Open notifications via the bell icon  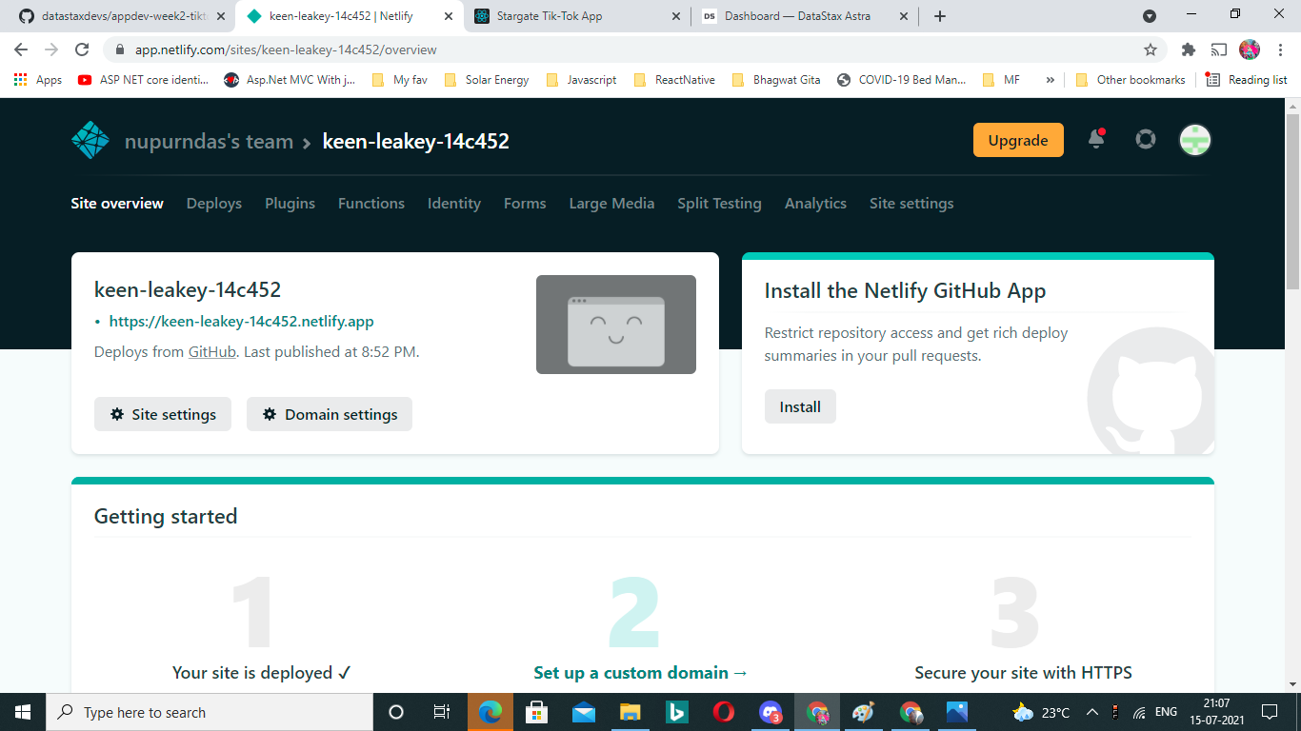[x=1095, y=139]
